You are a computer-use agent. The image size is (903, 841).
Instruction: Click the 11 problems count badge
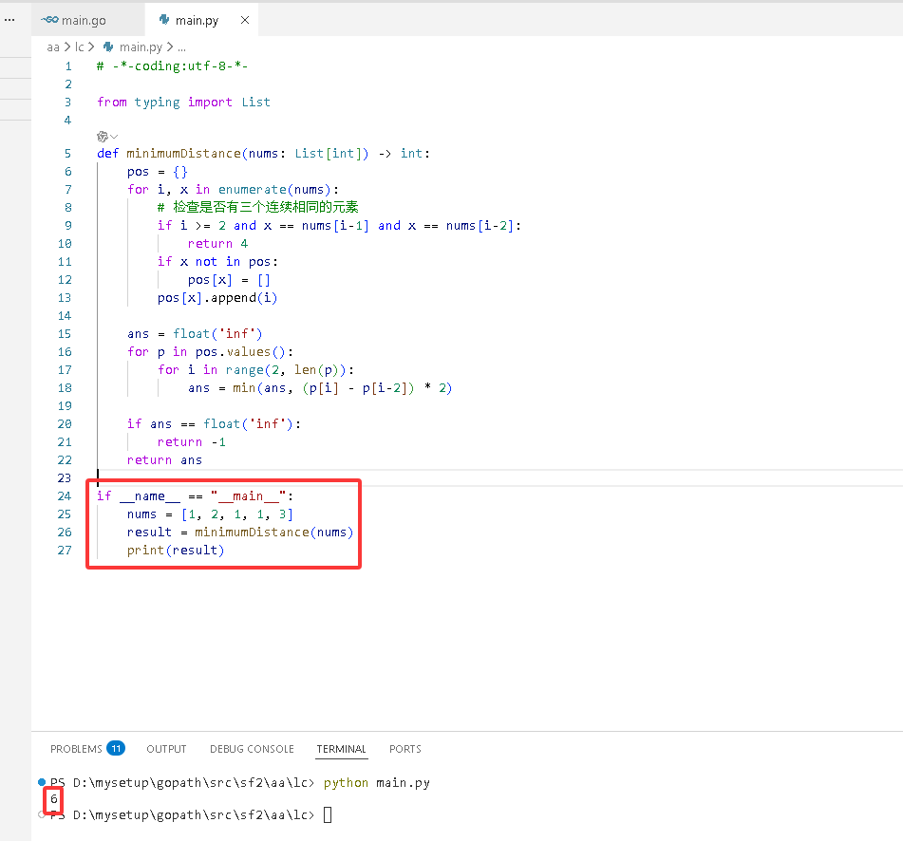pos(116,748)
